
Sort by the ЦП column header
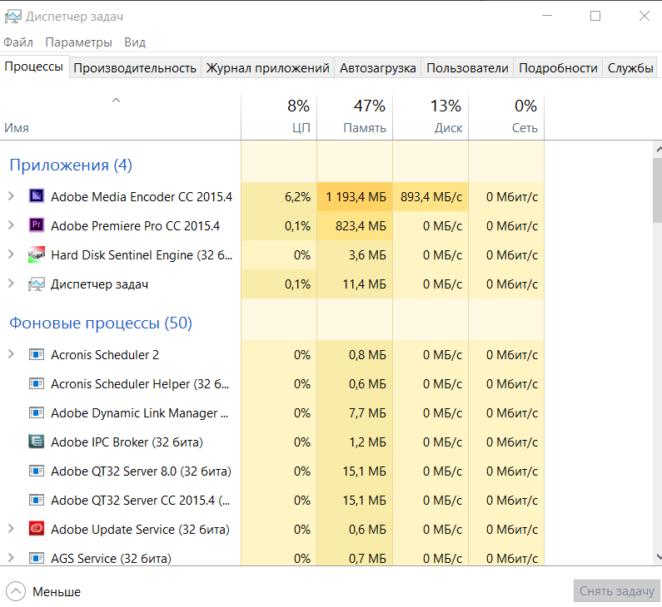point(279,117)
